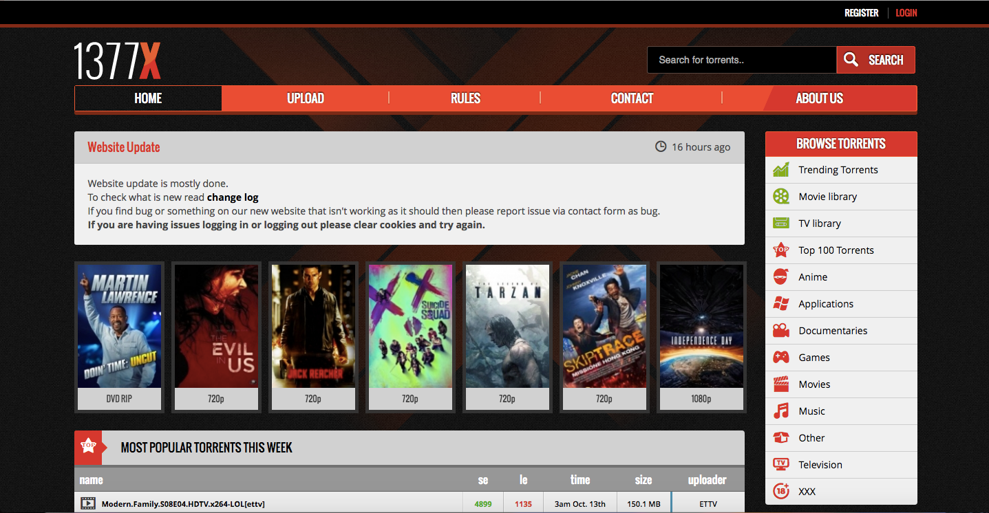Open the About Us menu tab
This screenshot has width=989, height=513.
click(819, 98)
